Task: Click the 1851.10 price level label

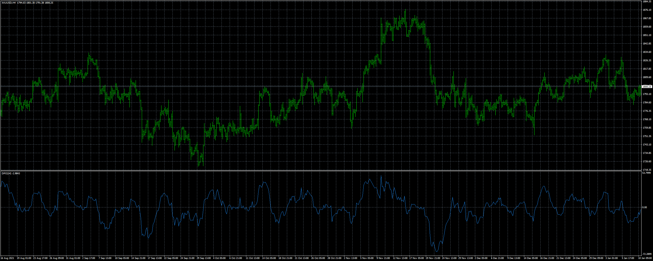Action: [647, 35]
